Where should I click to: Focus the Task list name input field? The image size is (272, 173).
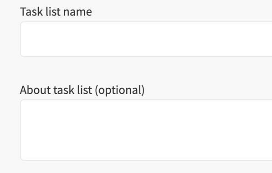[x=146, y=39]
